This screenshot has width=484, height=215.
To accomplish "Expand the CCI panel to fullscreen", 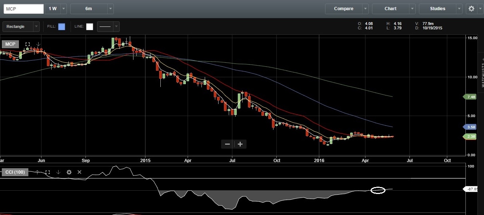I will 48,172.
